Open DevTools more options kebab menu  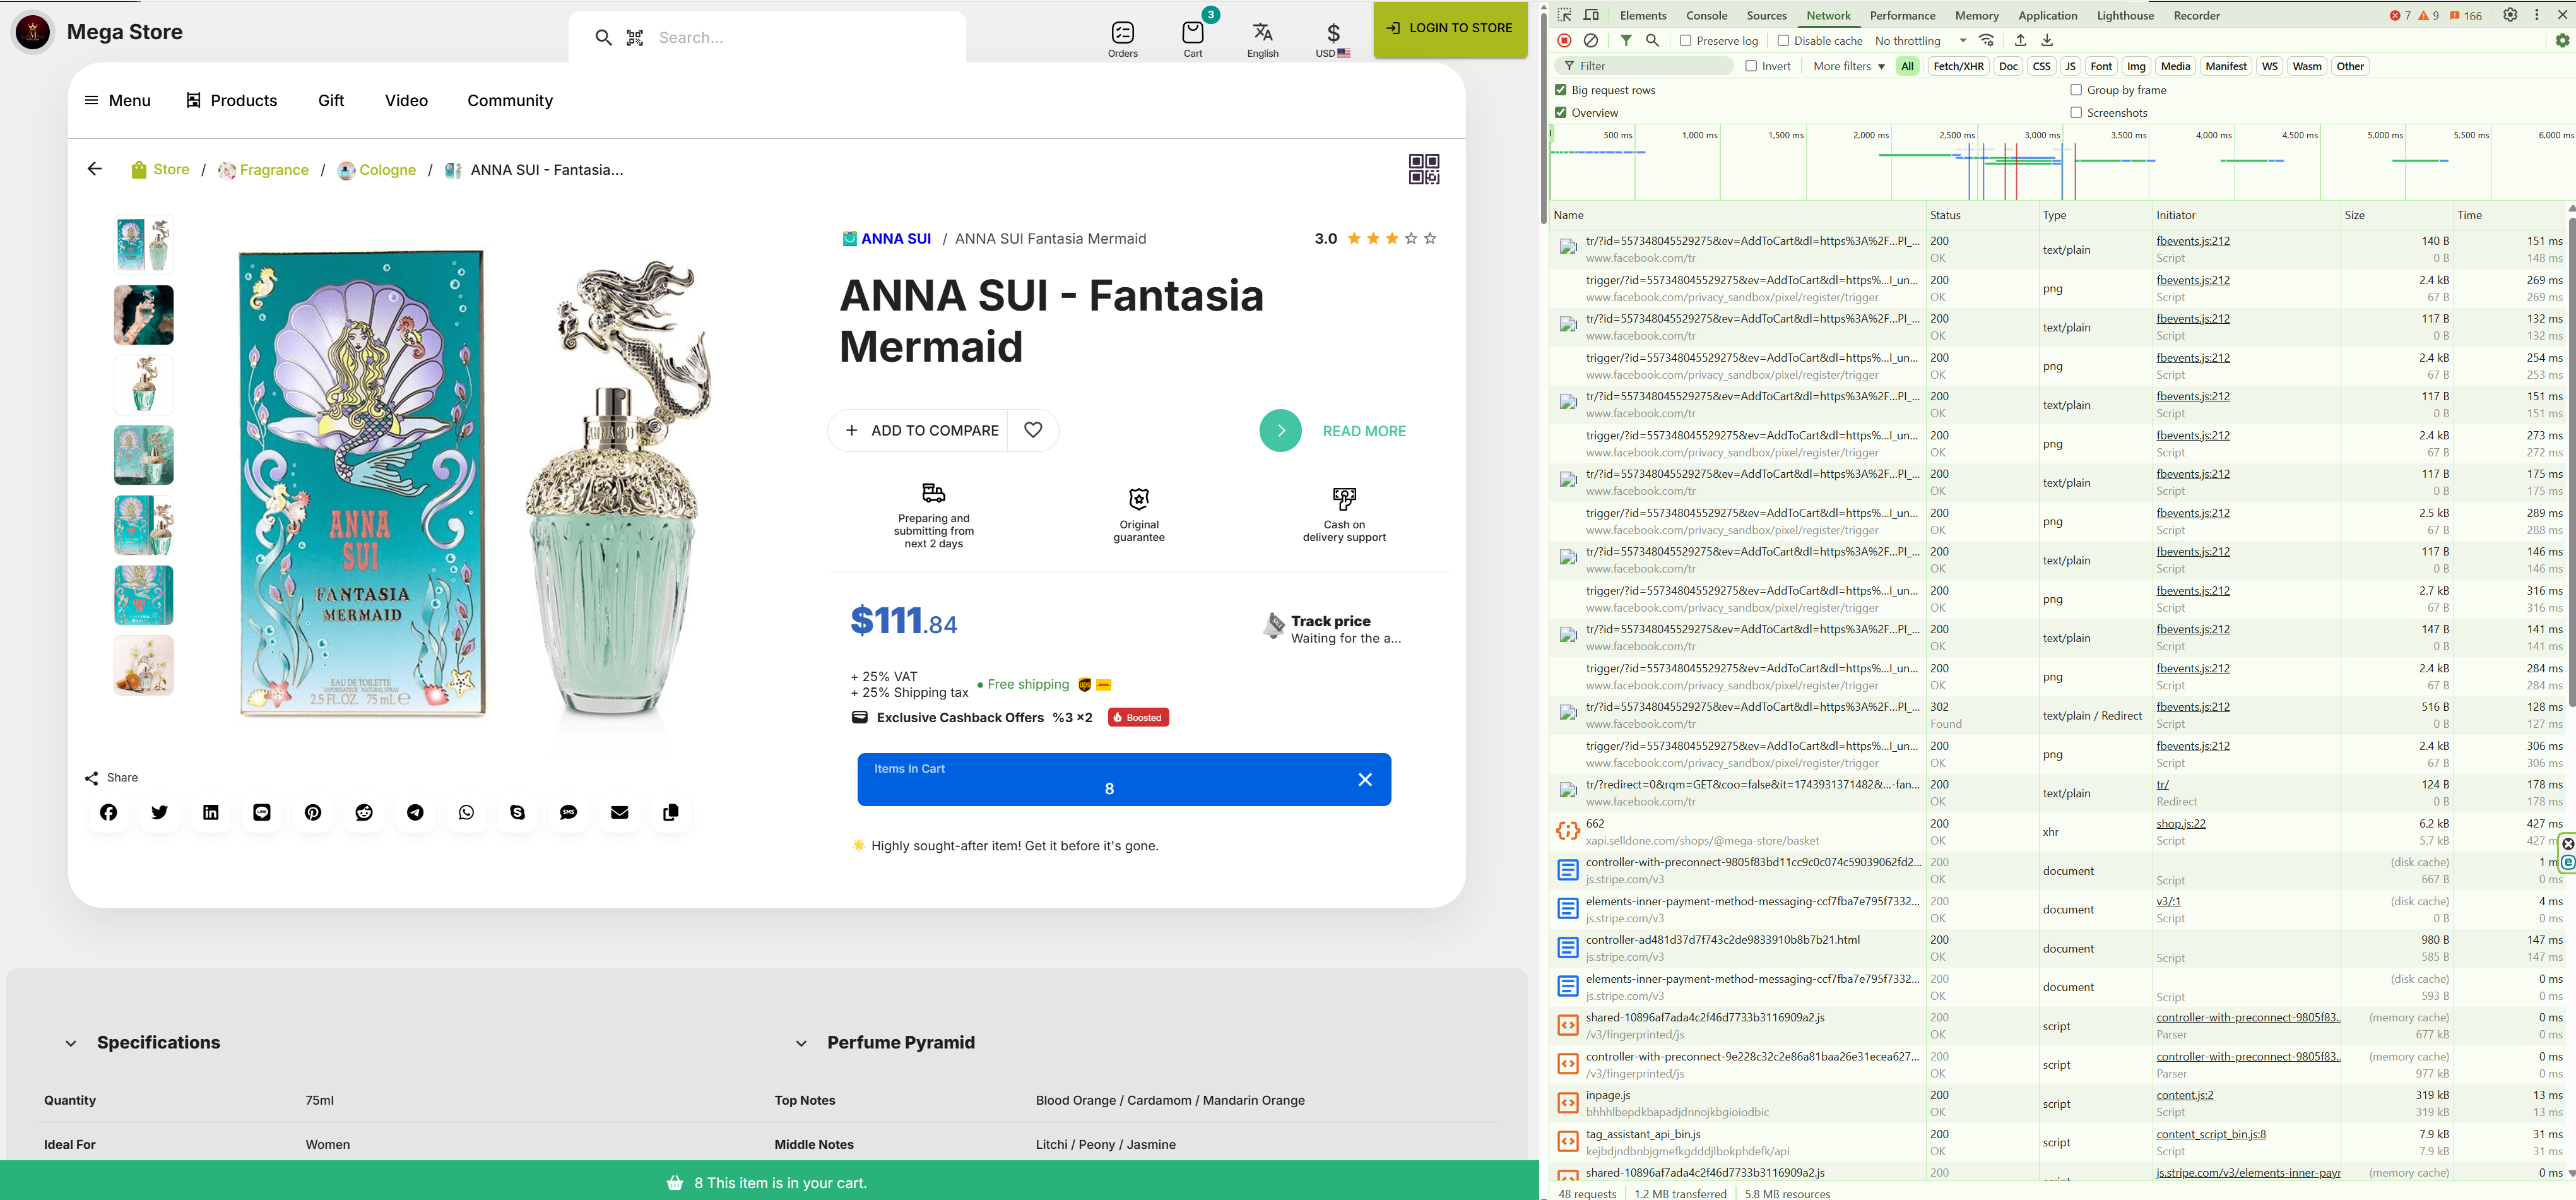point(2536,15)
